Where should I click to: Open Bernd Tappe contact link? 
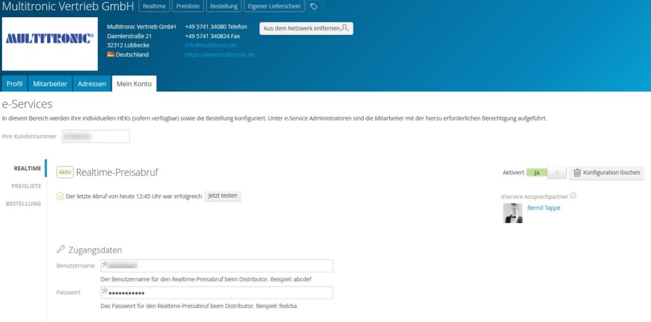(x=544, y=208)
